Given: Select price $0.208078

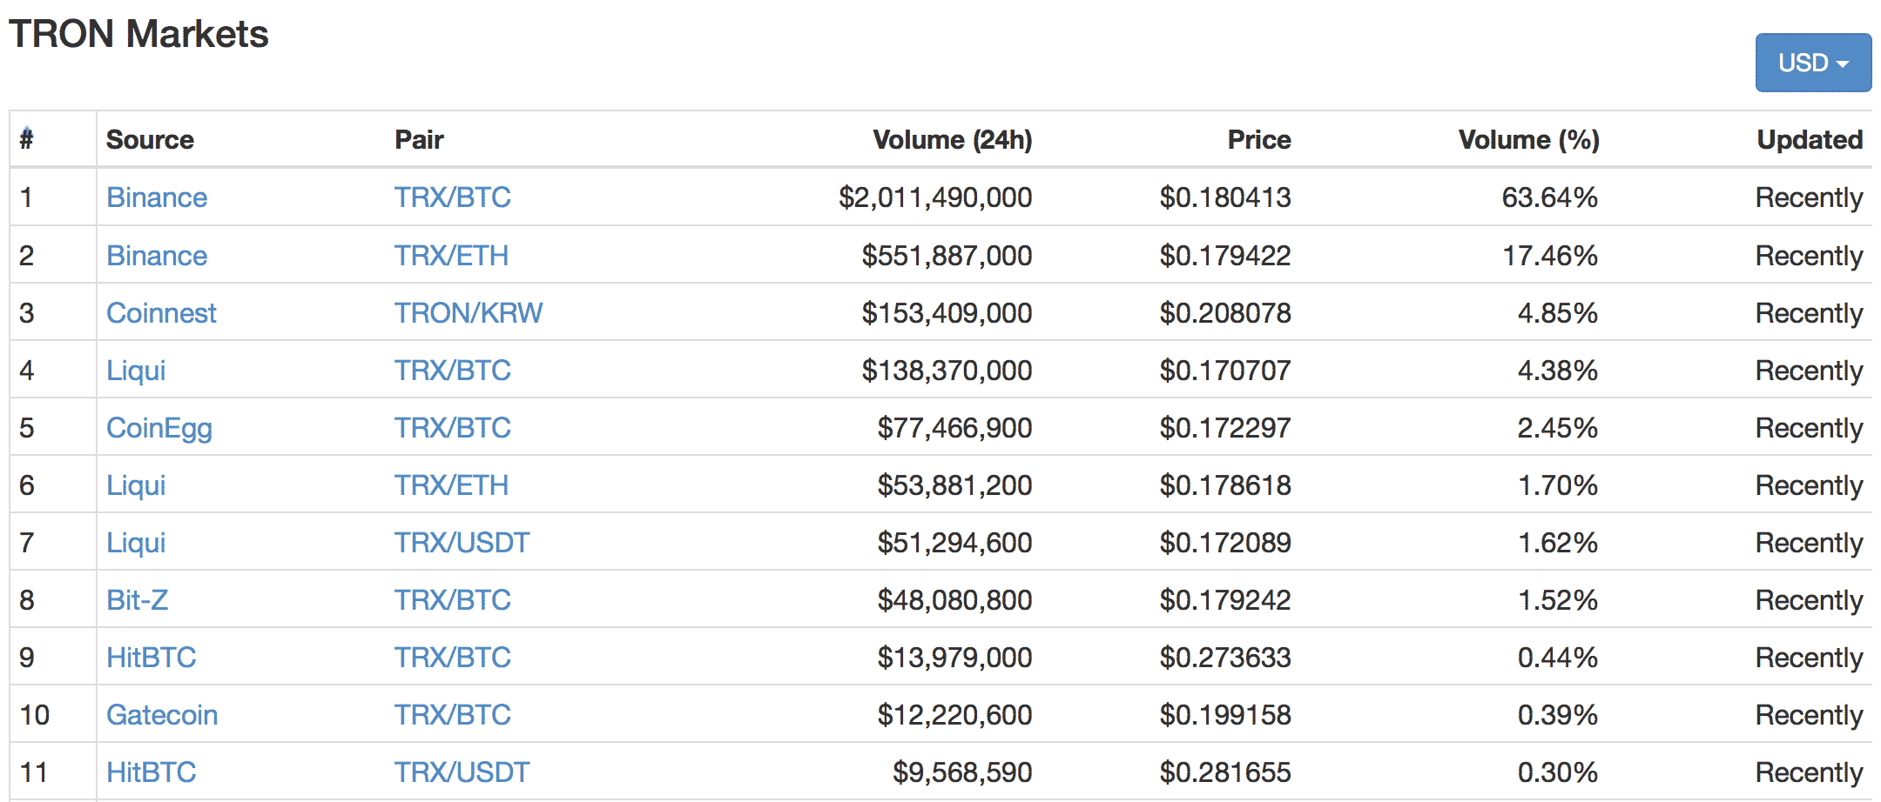Looking at the screenshot, I should (x=1225, y=313).
